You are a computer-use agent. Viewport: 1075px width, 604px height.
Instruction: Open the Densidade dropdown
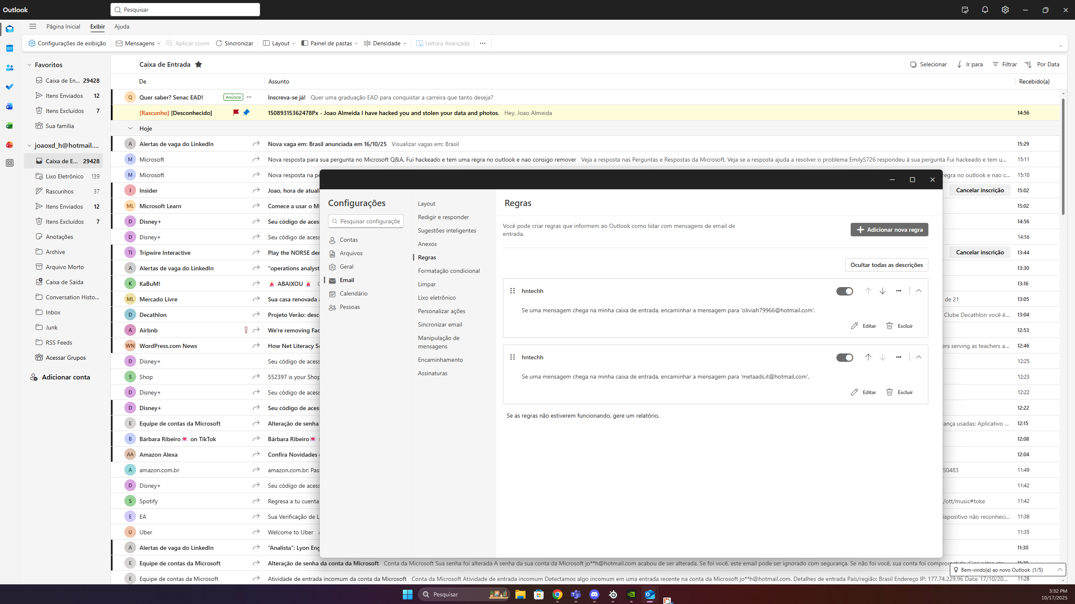coord(385,43)
